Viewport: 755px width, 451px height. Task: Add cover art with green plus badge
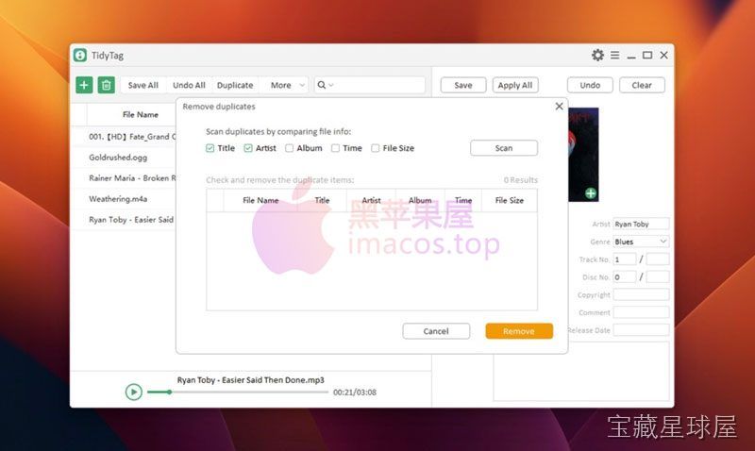click(x=591, y=193)
